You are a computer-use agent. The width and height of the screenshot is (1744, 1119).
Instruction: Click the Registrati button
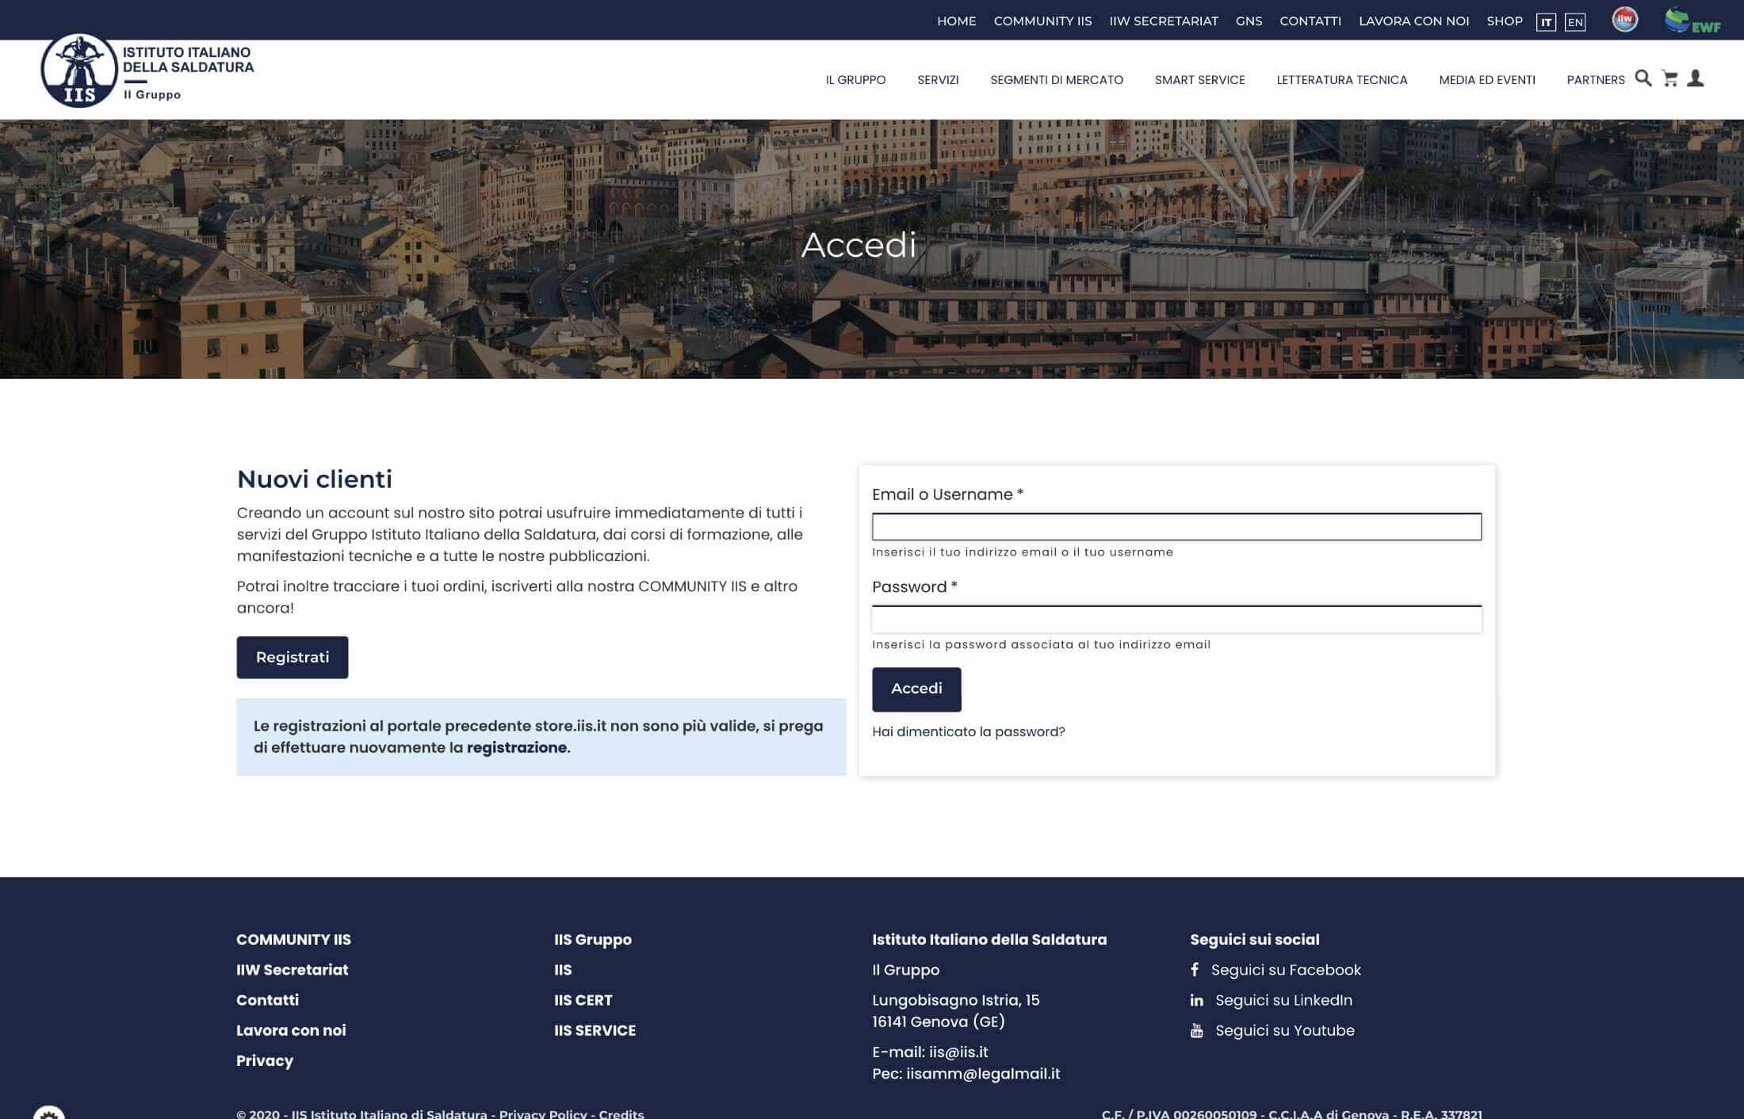(292, 657)
